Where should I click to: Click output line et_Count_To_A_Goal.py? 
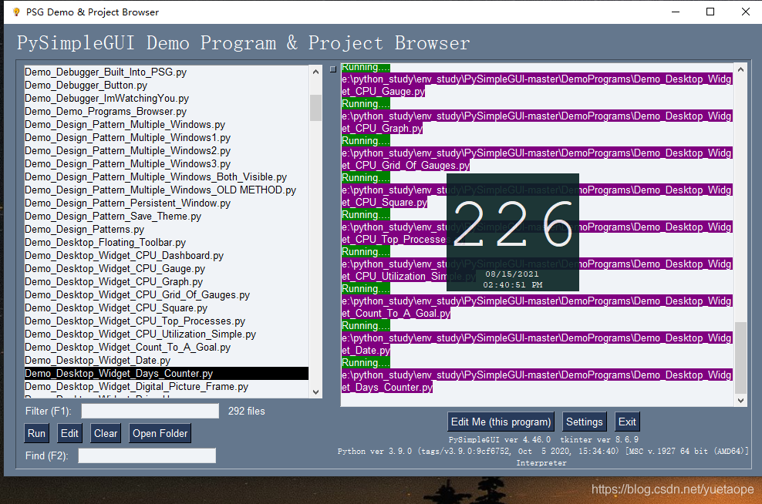pos(396,313)
